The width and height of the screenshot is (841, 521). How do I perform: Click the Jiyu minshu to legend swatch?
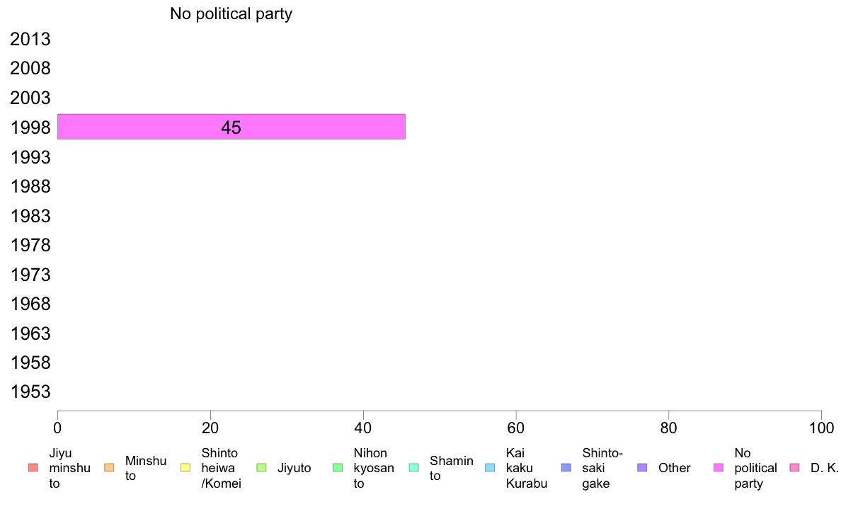coord(33,467)
